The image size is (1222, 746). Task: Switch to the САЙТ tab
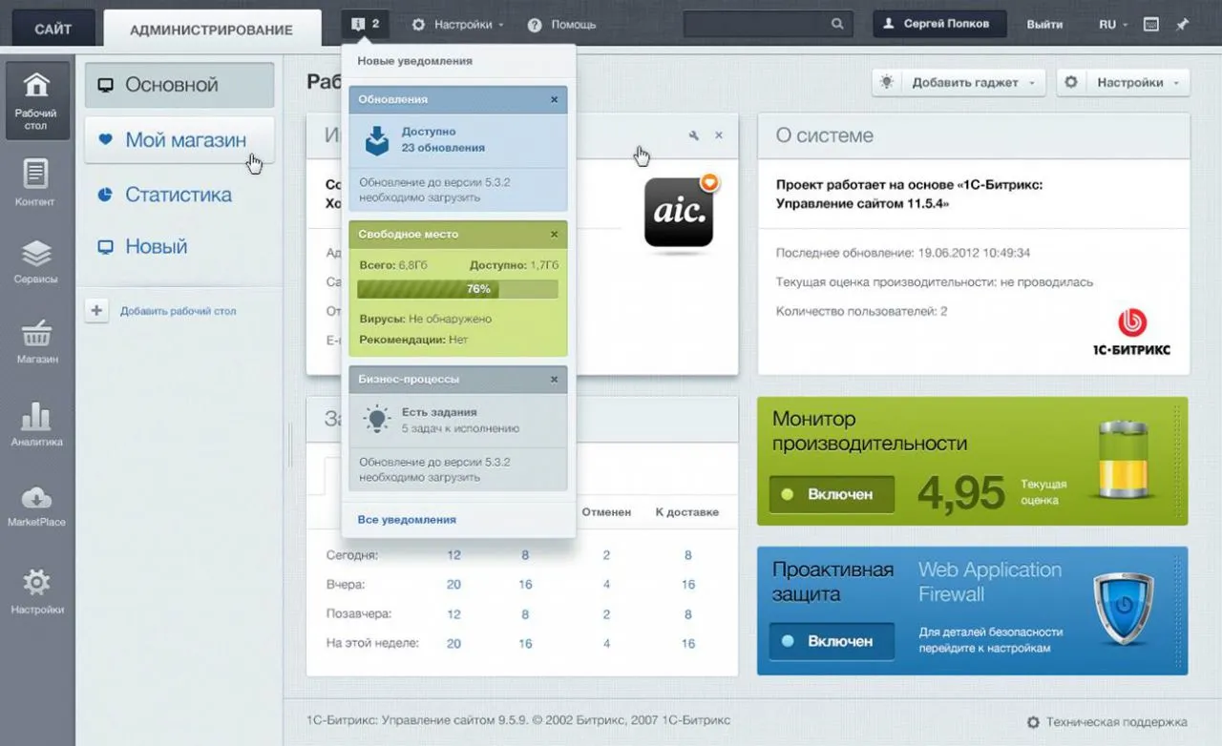53,29
